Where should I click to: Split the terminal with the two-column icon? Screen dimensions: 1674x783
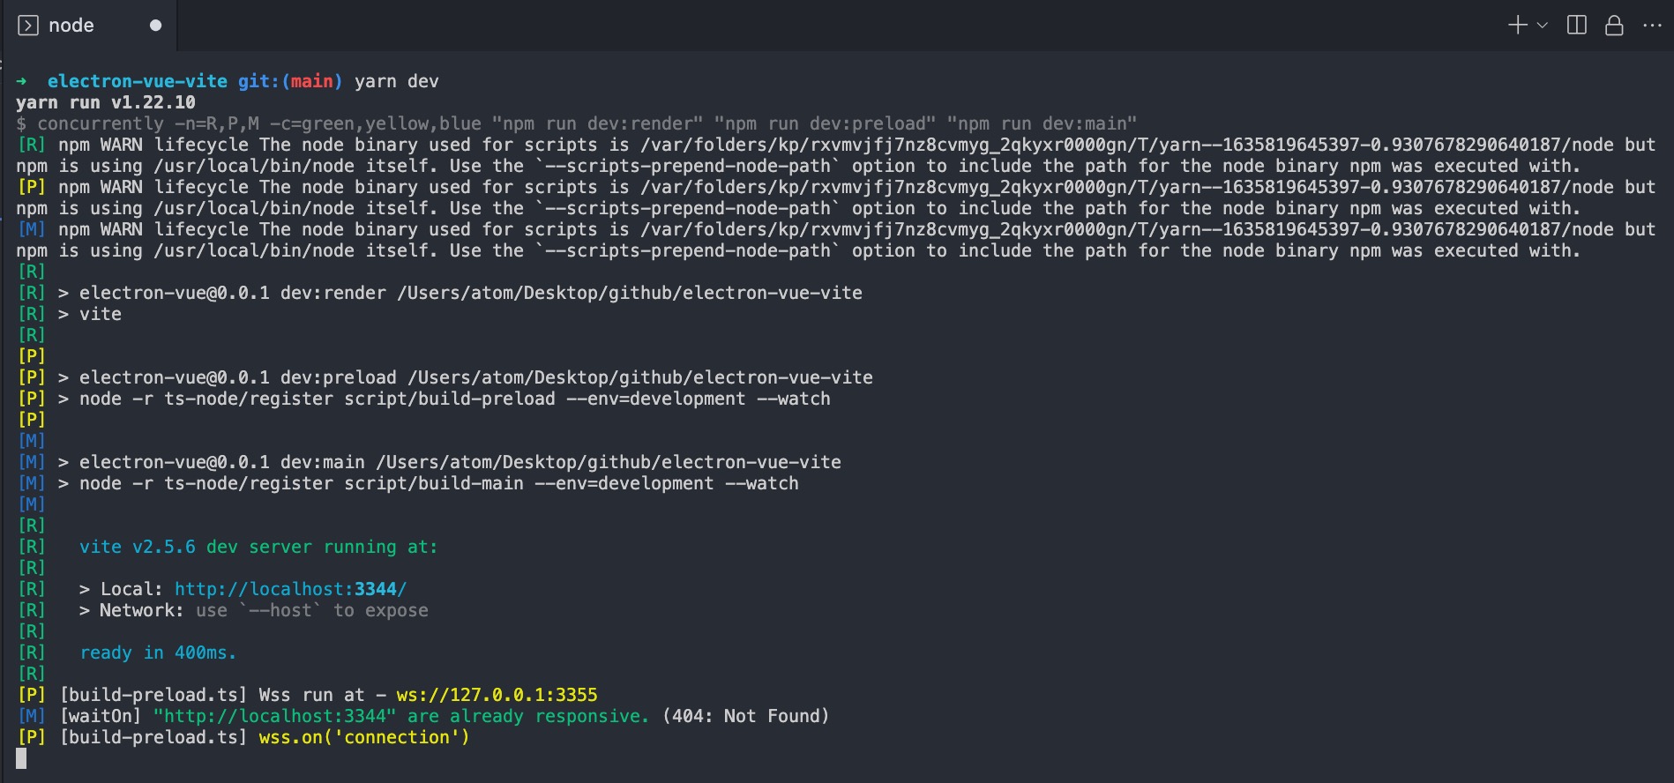click(1577, 26)
